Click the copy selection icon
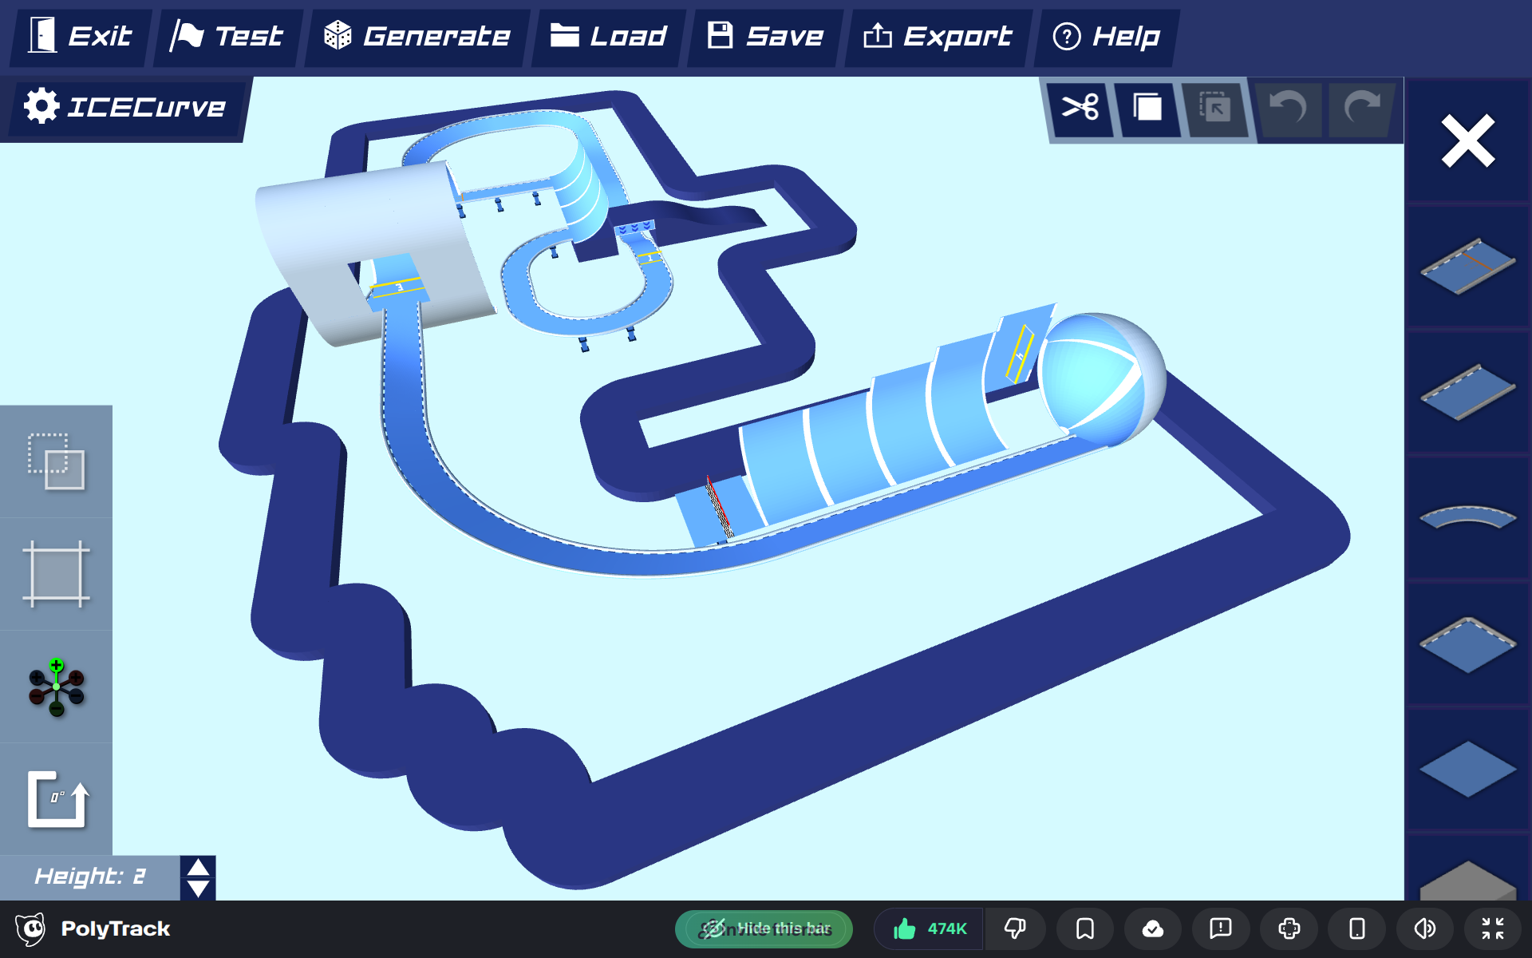The height and width of the screenshot is (958, 1532). click(1147, 107)
